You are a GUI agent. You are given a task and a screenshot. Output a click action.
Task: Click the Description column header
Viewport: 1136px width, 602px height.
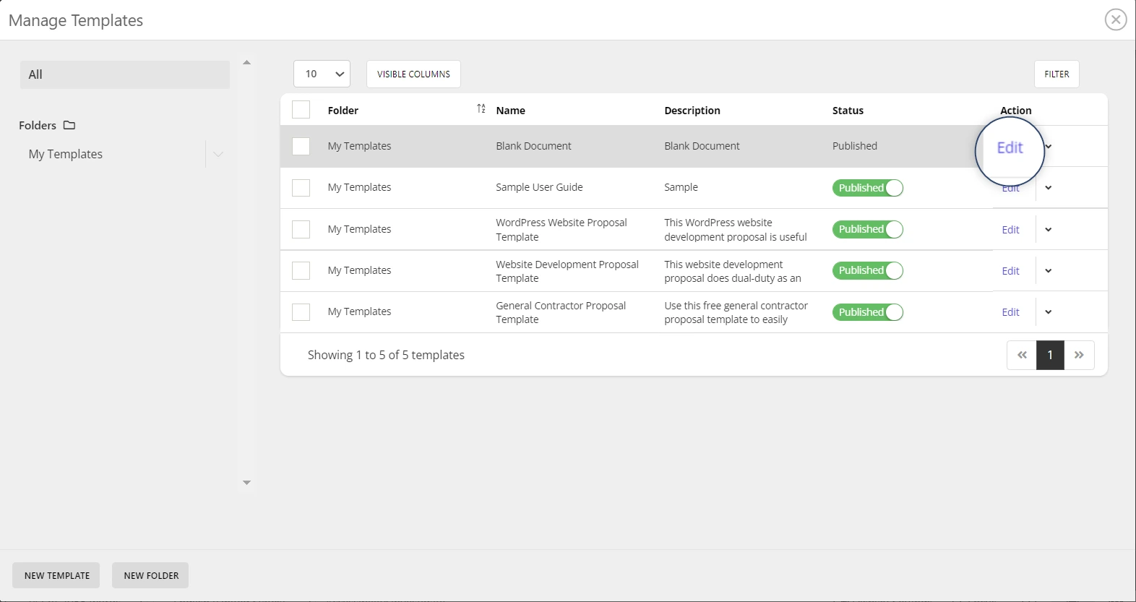pyautogui.click(x=692, y=111)
